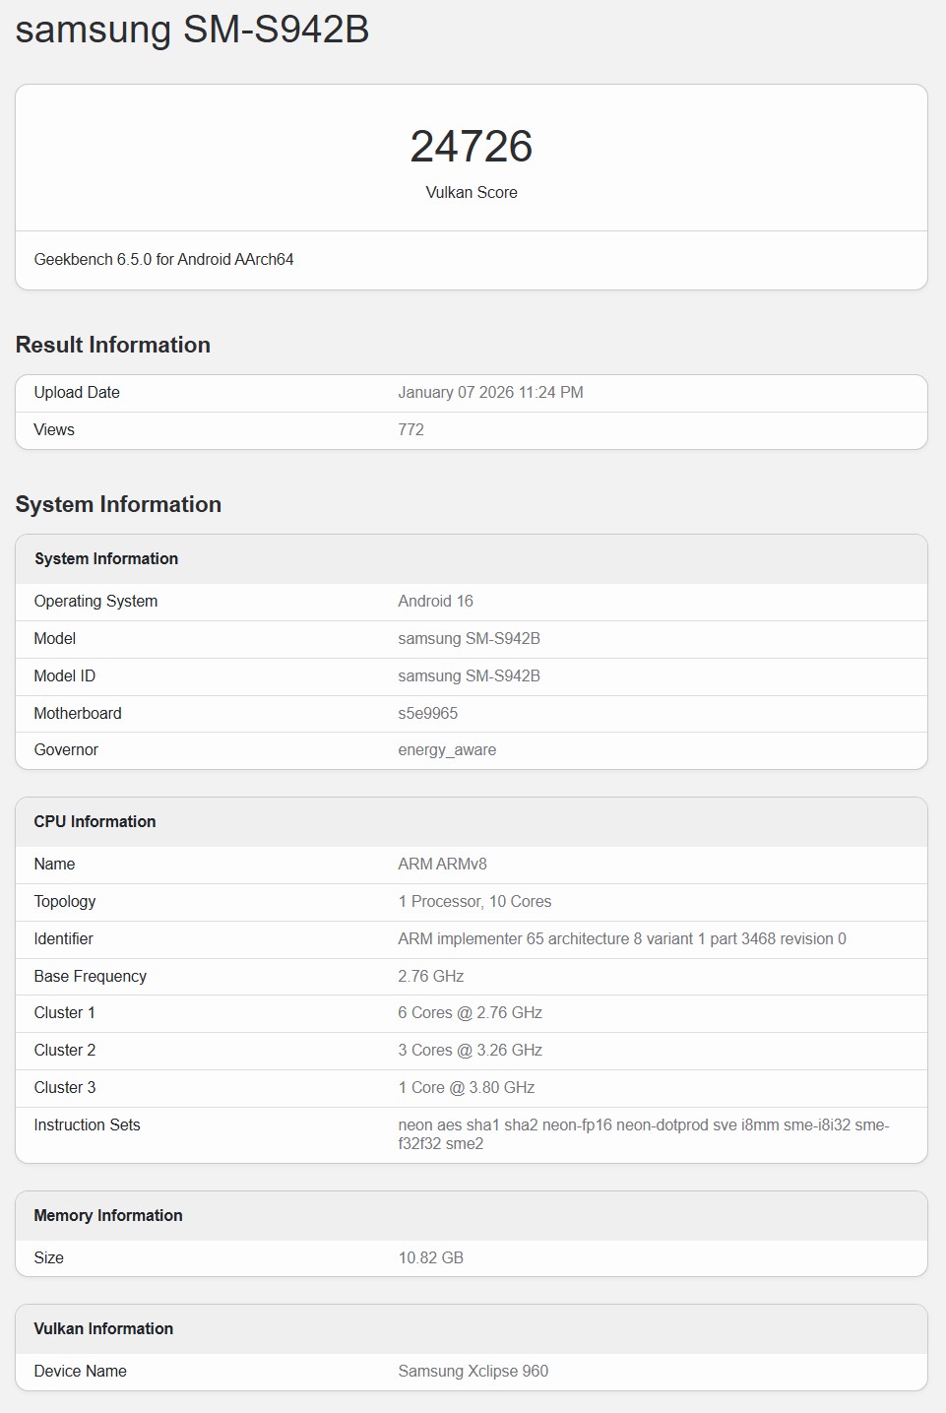946x1413 pixels.
Task: Click the System Information table header
Action: pyautogui.click(x=106, y=559)
